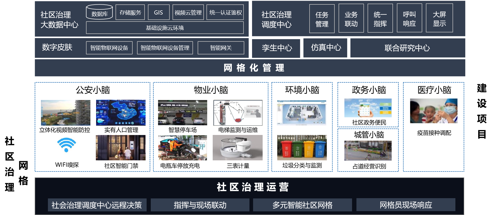Click 基础设施云环境 bar

coord(165,28)
